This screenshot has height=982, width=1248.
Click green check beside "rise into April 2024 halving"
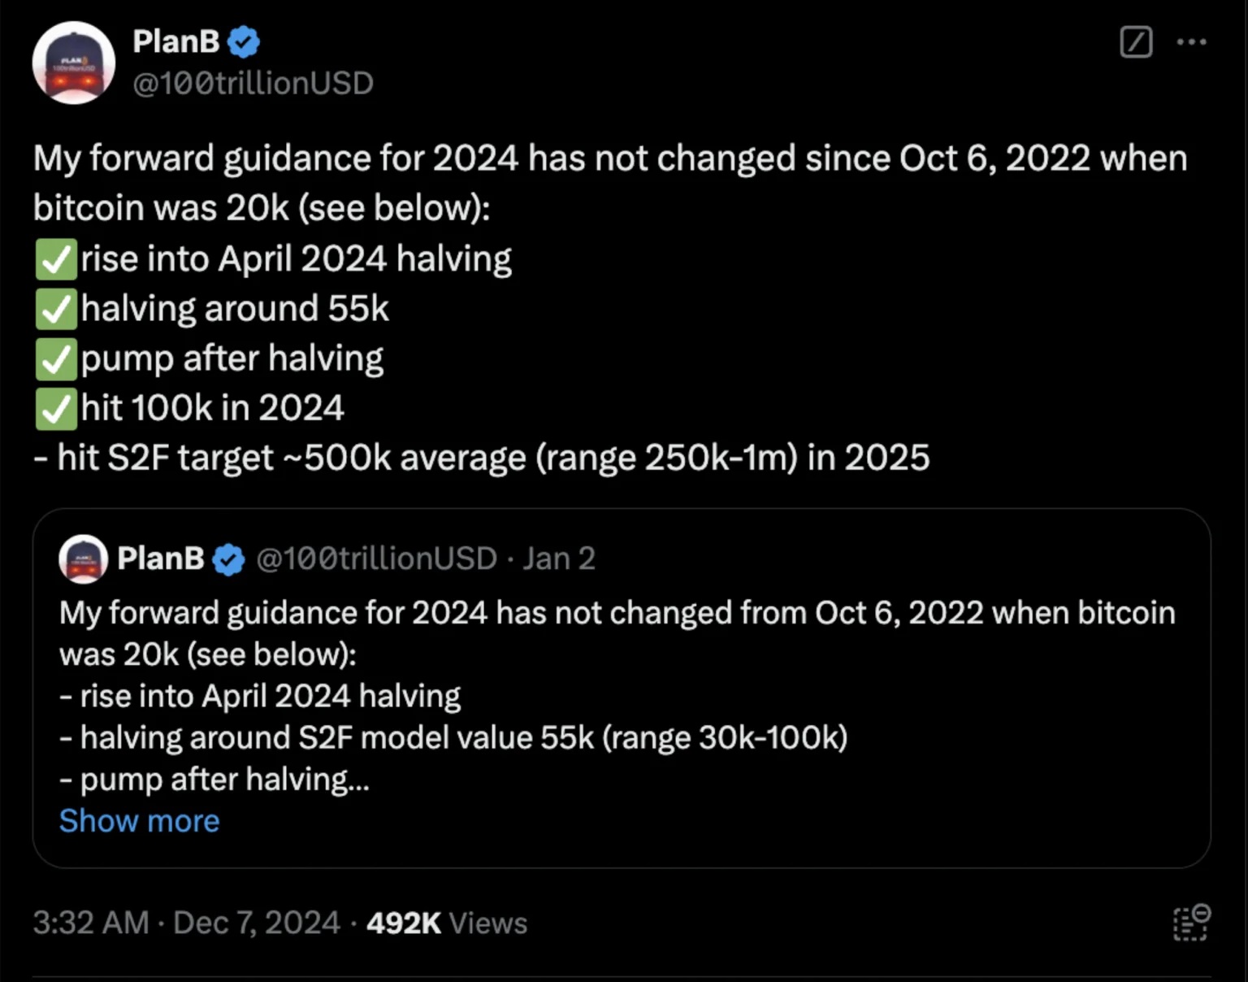coord(56,259)
